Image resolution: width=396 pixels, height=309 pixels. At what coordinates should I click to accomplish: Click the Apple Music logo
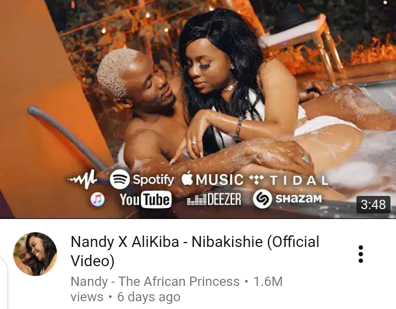point(212,179)
